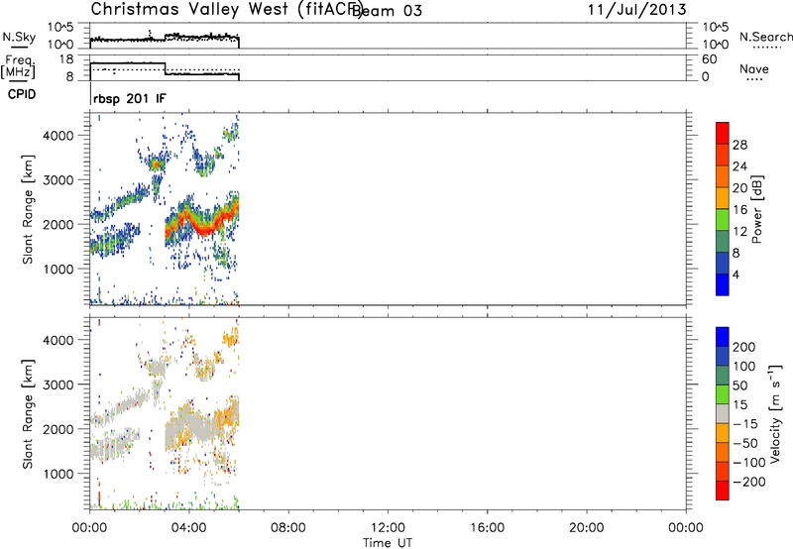Click the 'Christmas Valley West (fitACF)' title
Viewport: 793px width, 549px height.
point(225,10)
